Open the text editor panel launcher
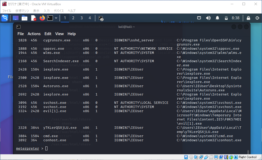 (x=34, y=18)
